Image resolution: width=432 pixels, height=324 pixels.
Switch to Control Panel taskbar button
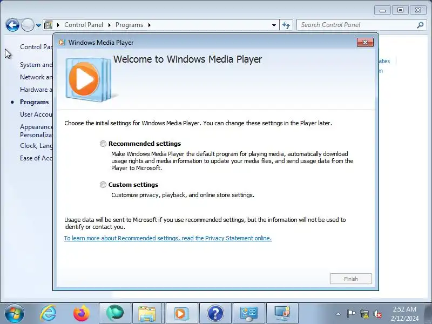click(x=249, y=313)
